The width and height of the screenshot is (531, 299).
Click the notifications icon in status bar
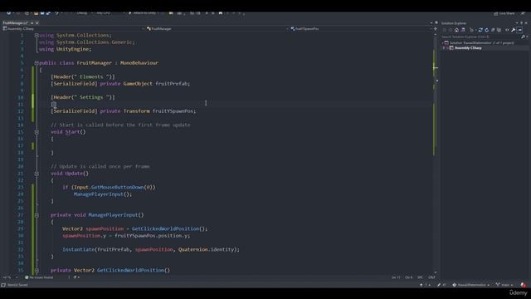[x=524, y=285]
